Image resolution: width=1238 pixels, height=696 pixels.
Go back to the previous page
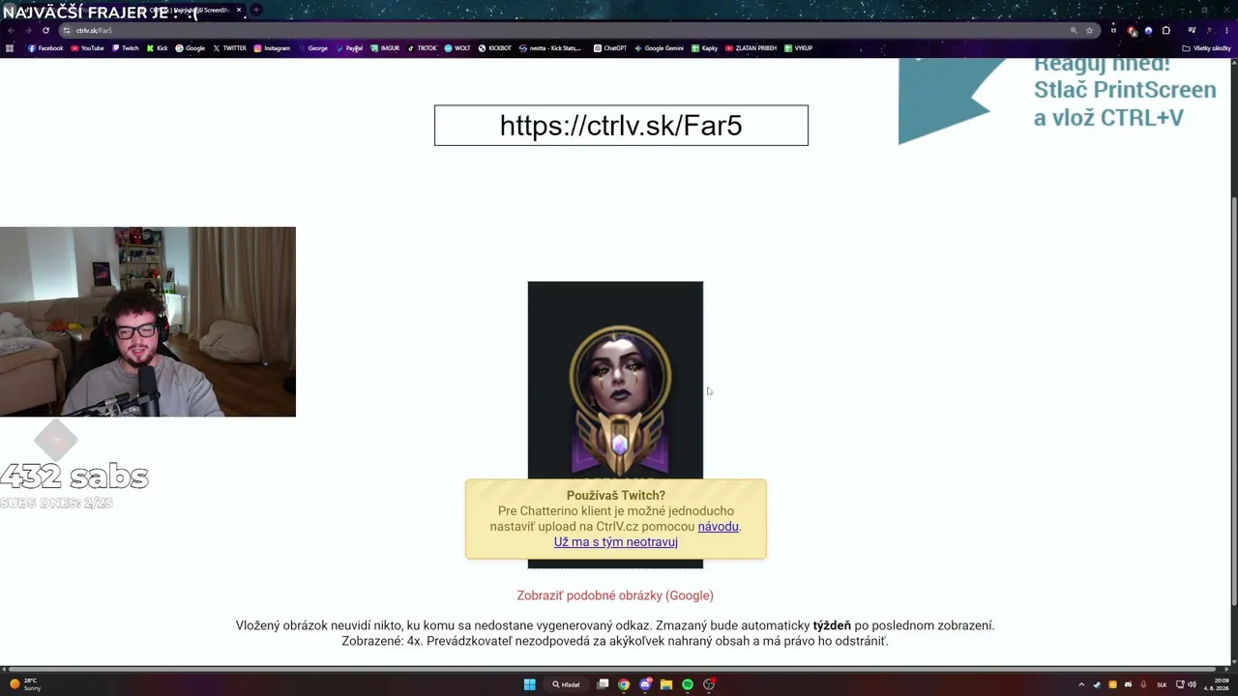10,30
